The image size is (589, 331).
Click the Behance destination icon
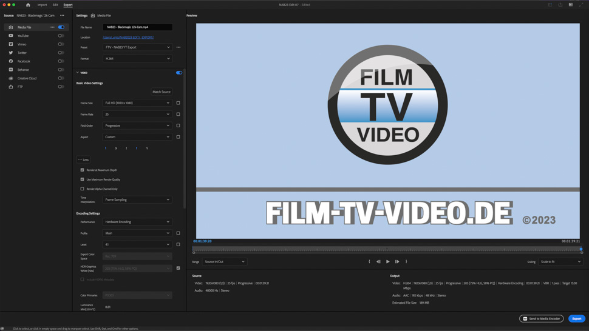(11, 70)
